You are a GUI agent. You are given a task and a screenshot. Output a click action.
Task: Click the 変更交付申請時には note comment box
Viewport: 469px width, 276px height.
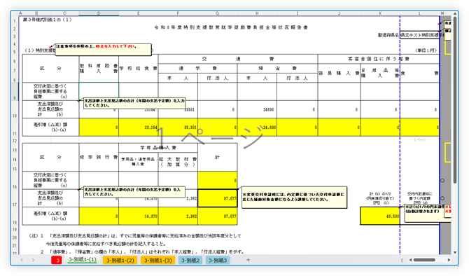pos(294,197)
